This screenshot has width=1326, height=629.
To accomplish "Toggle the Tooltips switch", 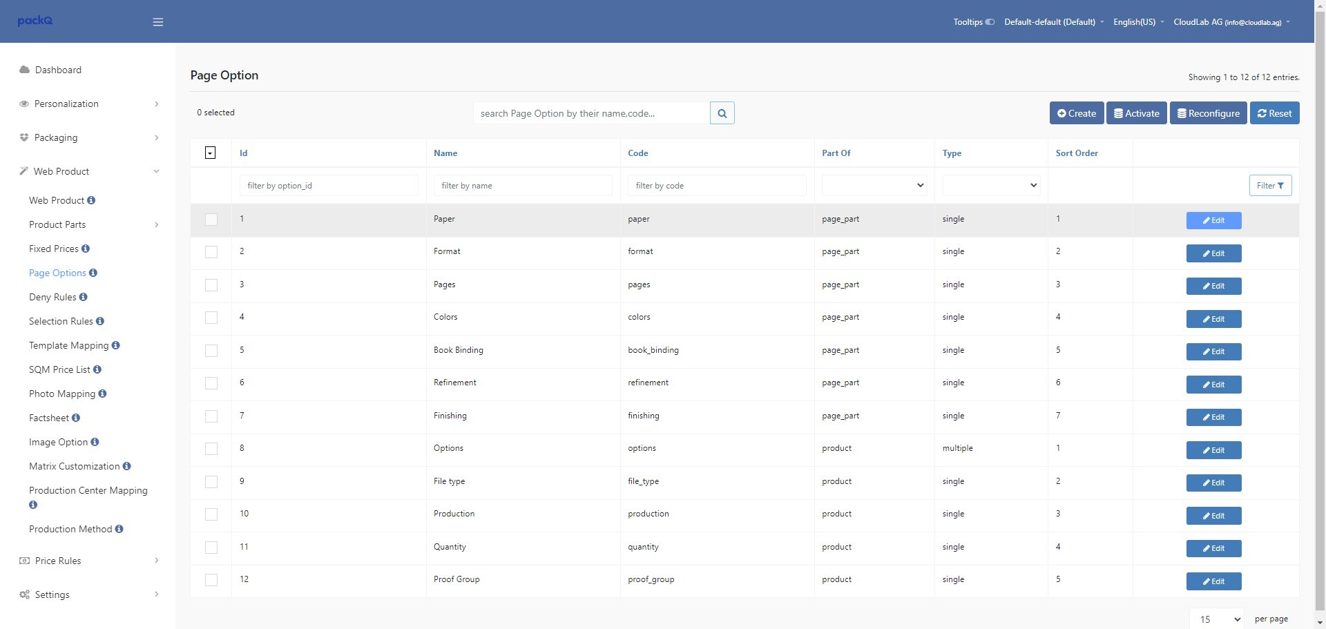I will pyautogui.click(x=990, y=22).
